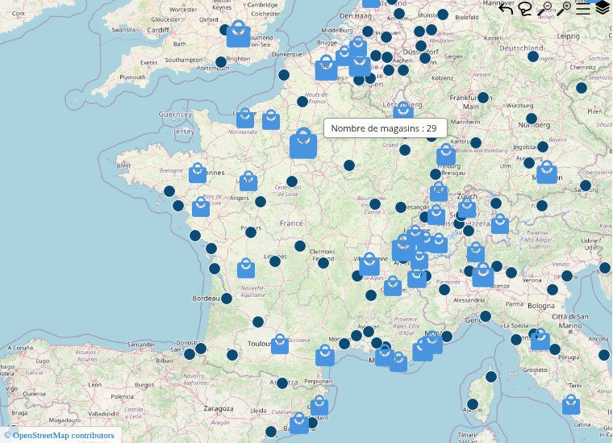Select the shop marker near Toulouse

pos(280,345)
